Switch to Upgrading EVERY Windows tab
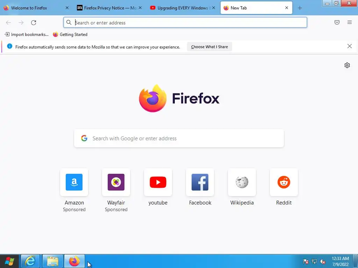The width and height of the screenshot is (358, 268). tap(182, 8)
